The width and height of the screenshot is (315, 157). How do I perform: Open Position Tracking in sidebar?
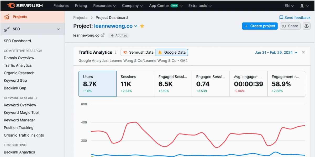tap(19, 128)
